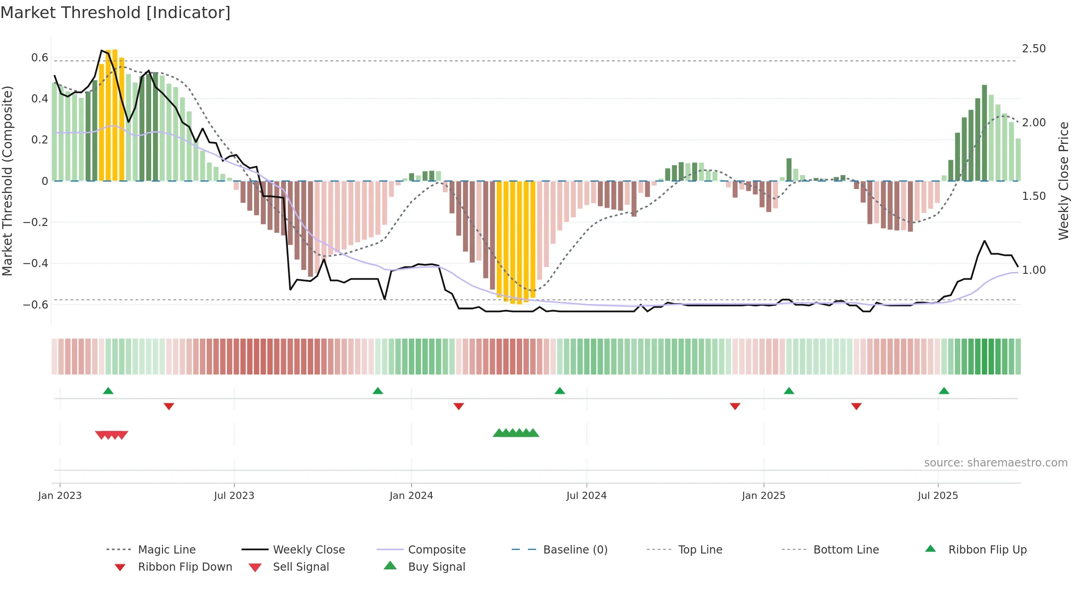
Task: Click the ribbon flip up marker near February 2023
Action: (x=108, y=391)
